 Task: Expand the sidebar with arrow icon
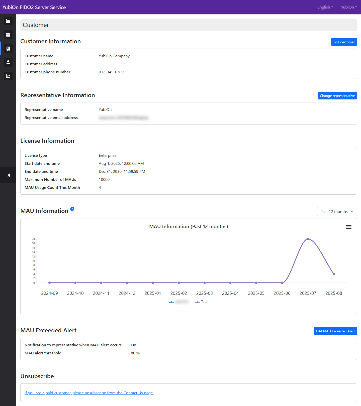[8, 175]
